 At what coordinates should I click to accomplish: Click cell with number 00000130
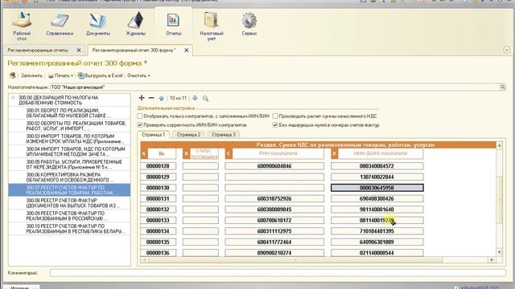158,188
